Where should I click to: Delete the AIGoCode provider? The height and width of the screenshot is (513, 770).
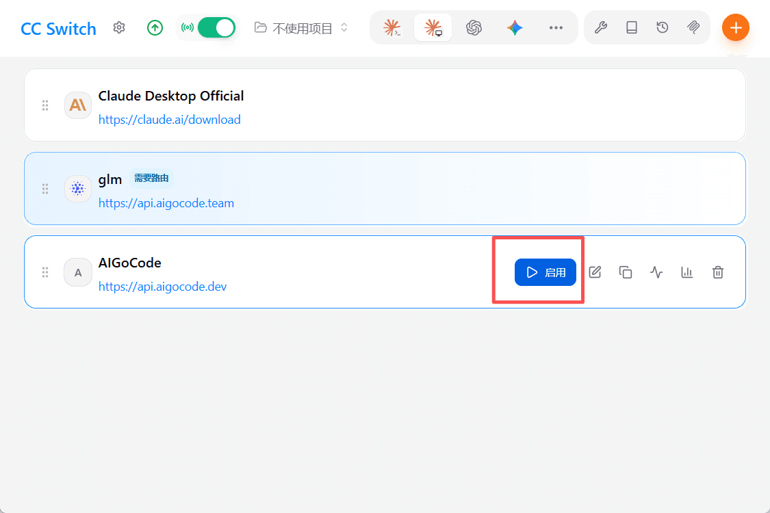click(x=718, y=272)
